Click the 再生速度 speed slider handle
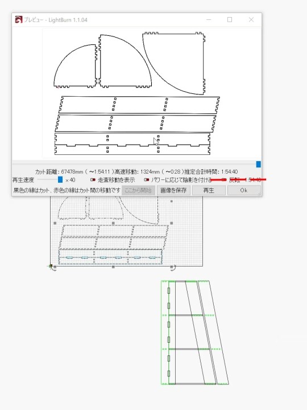The height and width of the screenshot is (410, 307). pos(60,179)
